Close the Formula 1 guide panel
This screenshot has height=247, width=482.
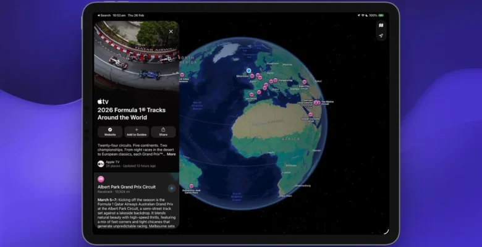pos(171,31)
